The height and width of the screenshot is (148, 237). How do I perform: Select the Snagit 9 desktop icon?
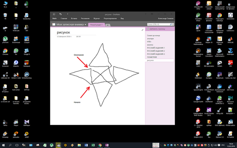pyautogui.click(x=27, y=52)
